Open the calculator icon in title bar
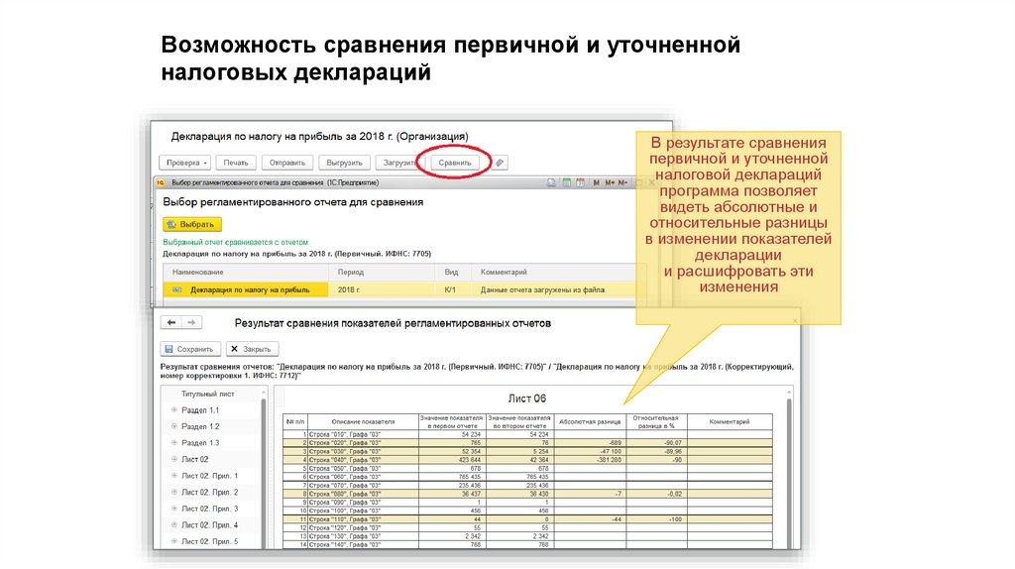 (566, 183)
